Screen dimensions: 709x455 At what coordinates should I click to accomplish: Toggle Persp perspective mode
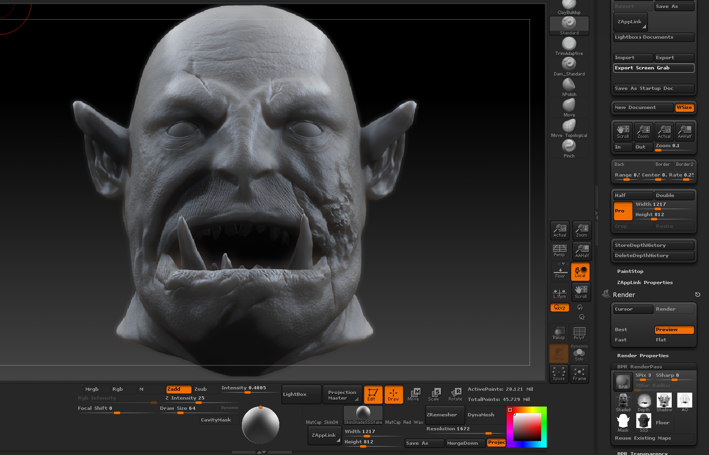click(x=559, y=251)
